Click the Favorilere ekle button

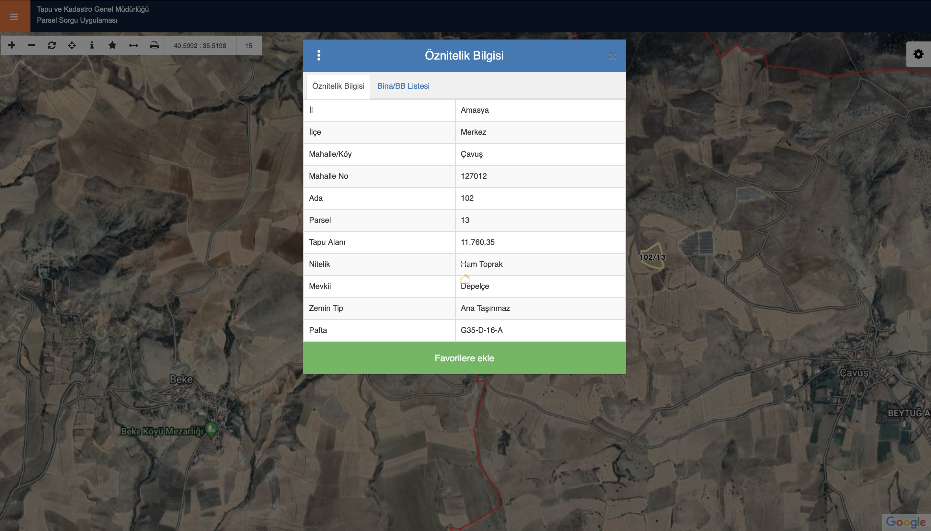(x=465, y=358)
